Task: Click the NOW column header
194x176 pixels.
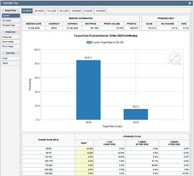Action: [x=84, y=143]
